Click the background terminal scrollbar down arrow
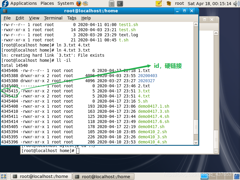 (216, 151)
